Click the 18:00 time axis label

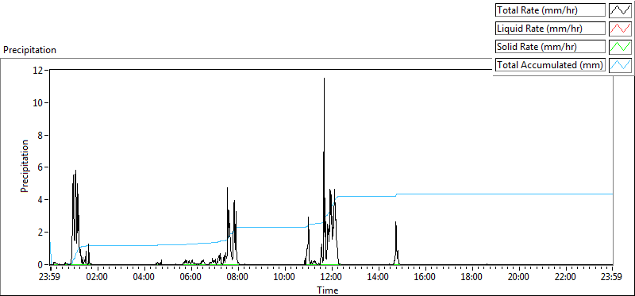point(472,278)
